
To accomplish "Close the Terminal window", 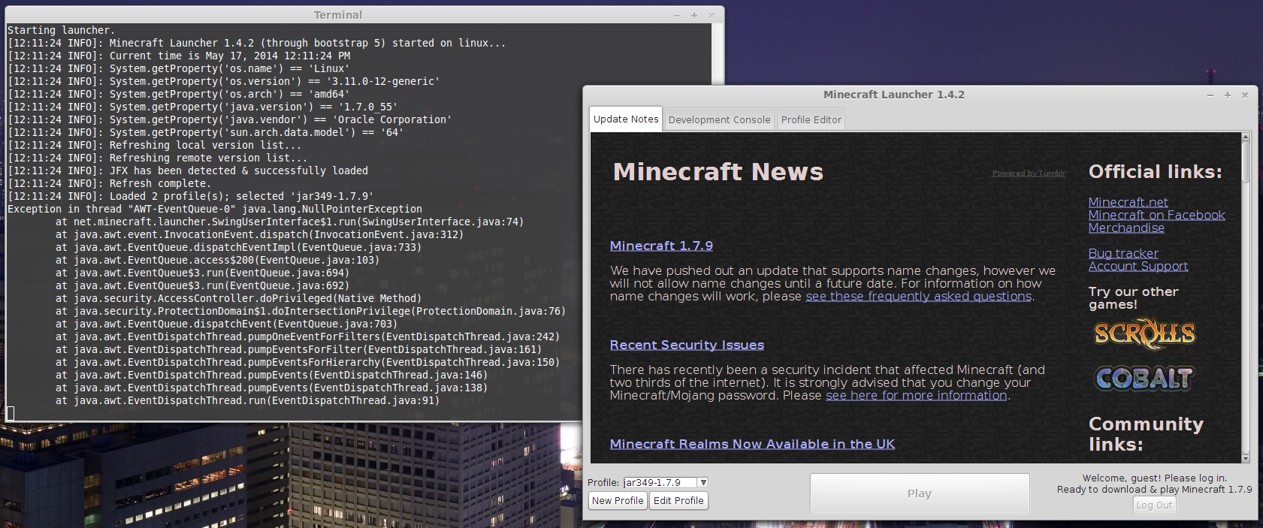I will (711, 16).
